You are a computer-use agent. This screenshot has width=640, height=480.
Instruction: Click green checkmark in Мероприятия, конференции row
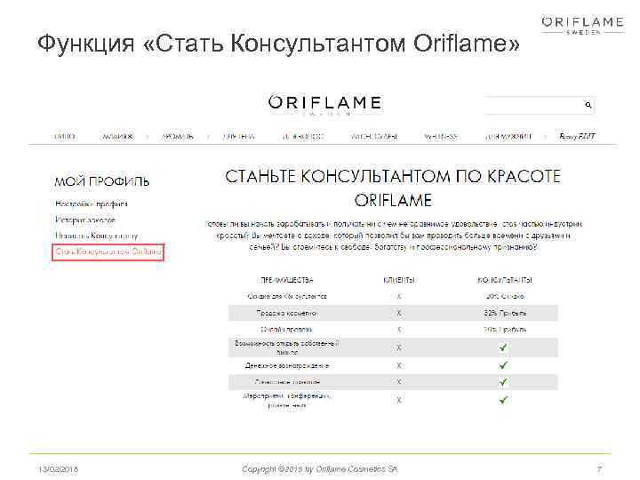[x=503, y=400]
